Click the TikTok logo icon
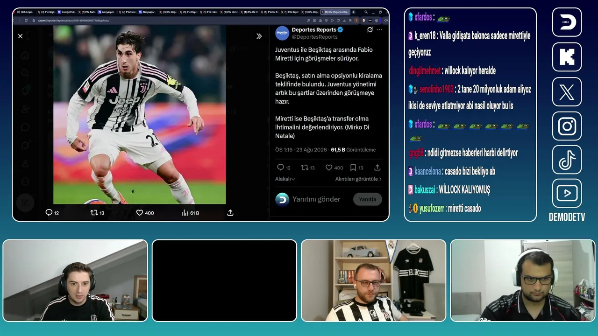The image size is (598, 336). point(567,159)
